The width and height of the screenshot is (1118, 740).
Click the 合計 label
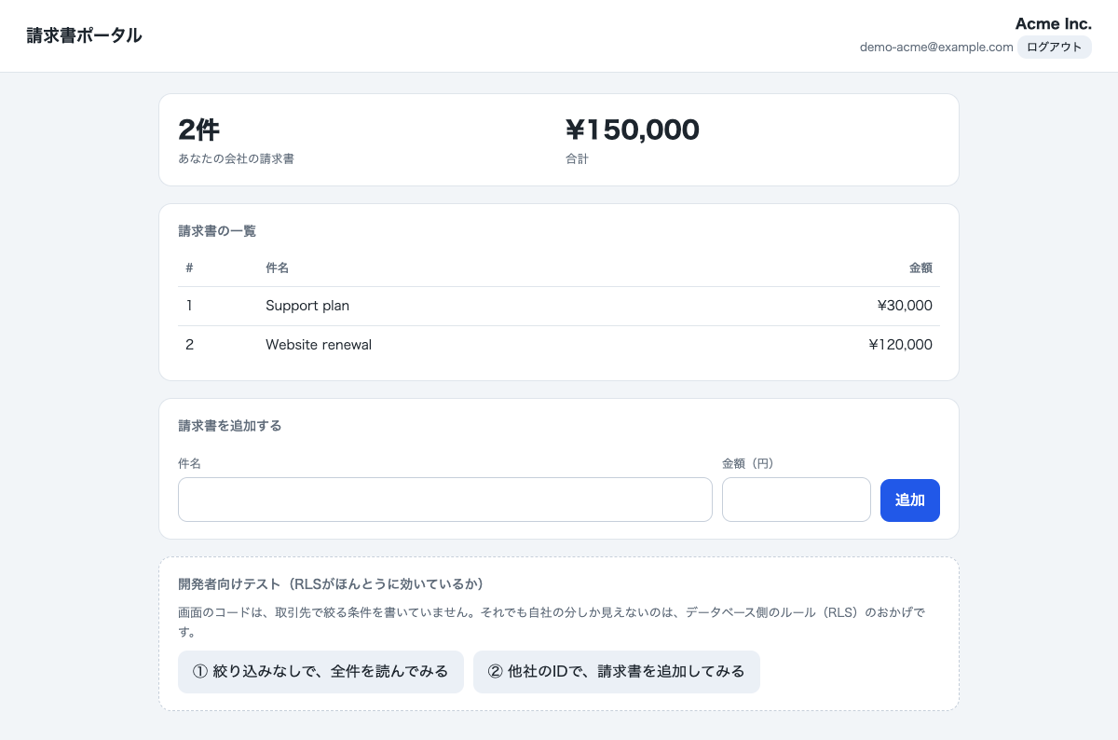[x=577, y=159]
